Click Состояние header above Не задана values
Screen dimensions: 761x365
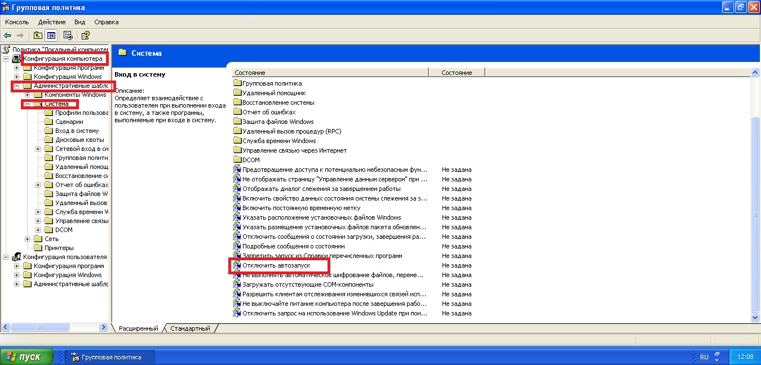(457, 73)
